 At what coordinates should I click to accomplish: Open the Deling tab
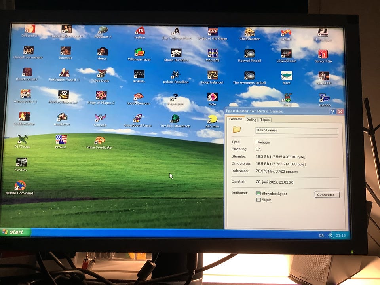[251, 120]
